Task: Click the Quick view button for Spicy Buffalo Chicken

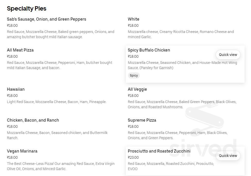Action: click(228, 55)
